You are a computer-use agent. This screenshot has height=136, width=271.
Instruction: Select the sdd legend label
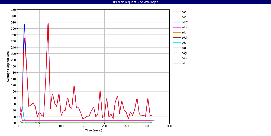[x=184, y=38]
